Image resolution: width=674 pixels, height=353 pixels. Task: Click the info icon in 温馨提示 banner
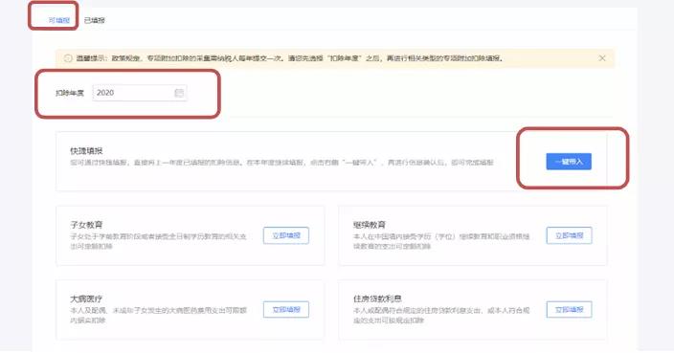point(68,58)
